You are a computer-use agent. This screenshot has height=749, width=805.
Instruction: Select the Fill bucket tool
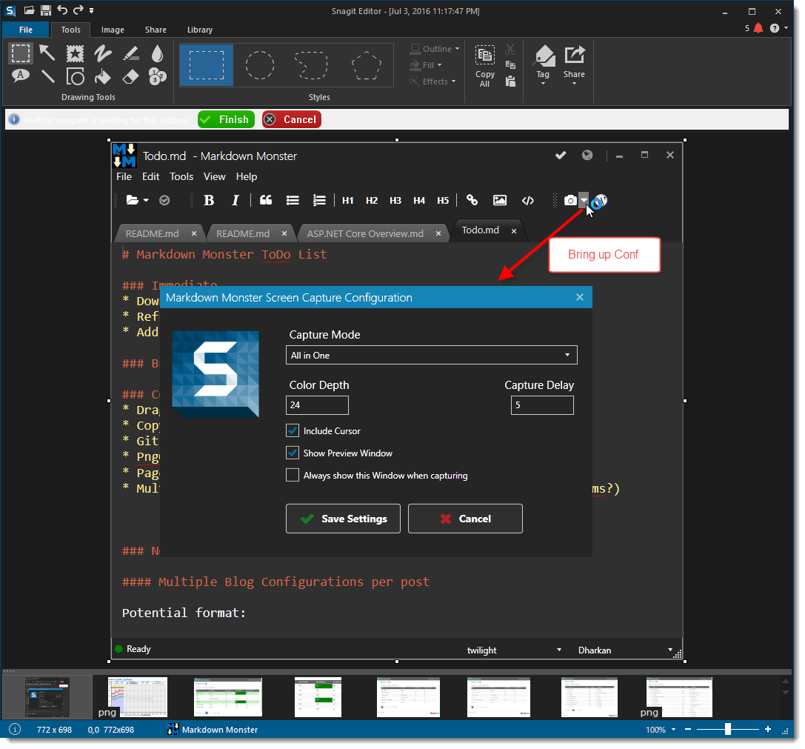tap(103, 76)
